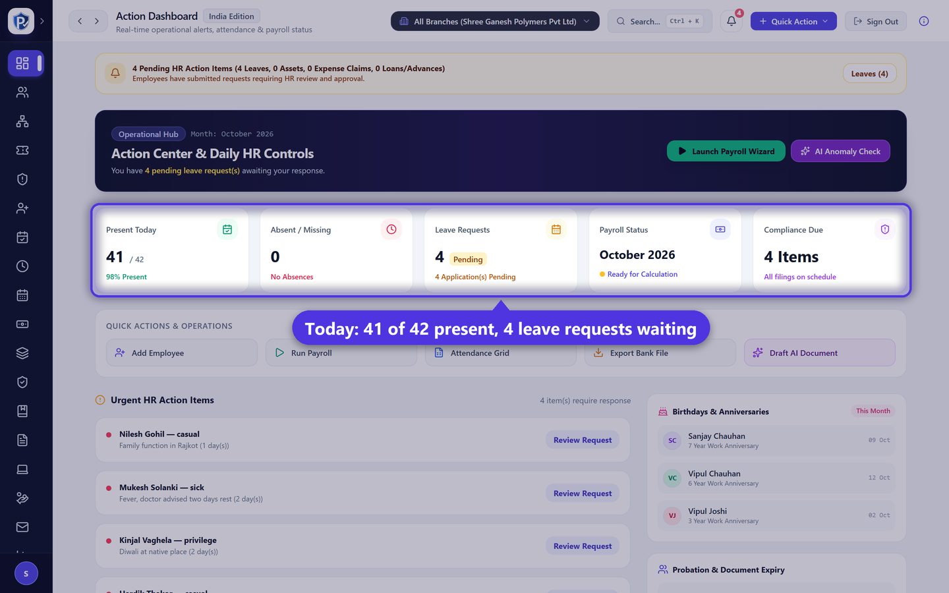Click the bell icon in pending alert banner
Screen dimensions: 949x593
coord(115,73)
